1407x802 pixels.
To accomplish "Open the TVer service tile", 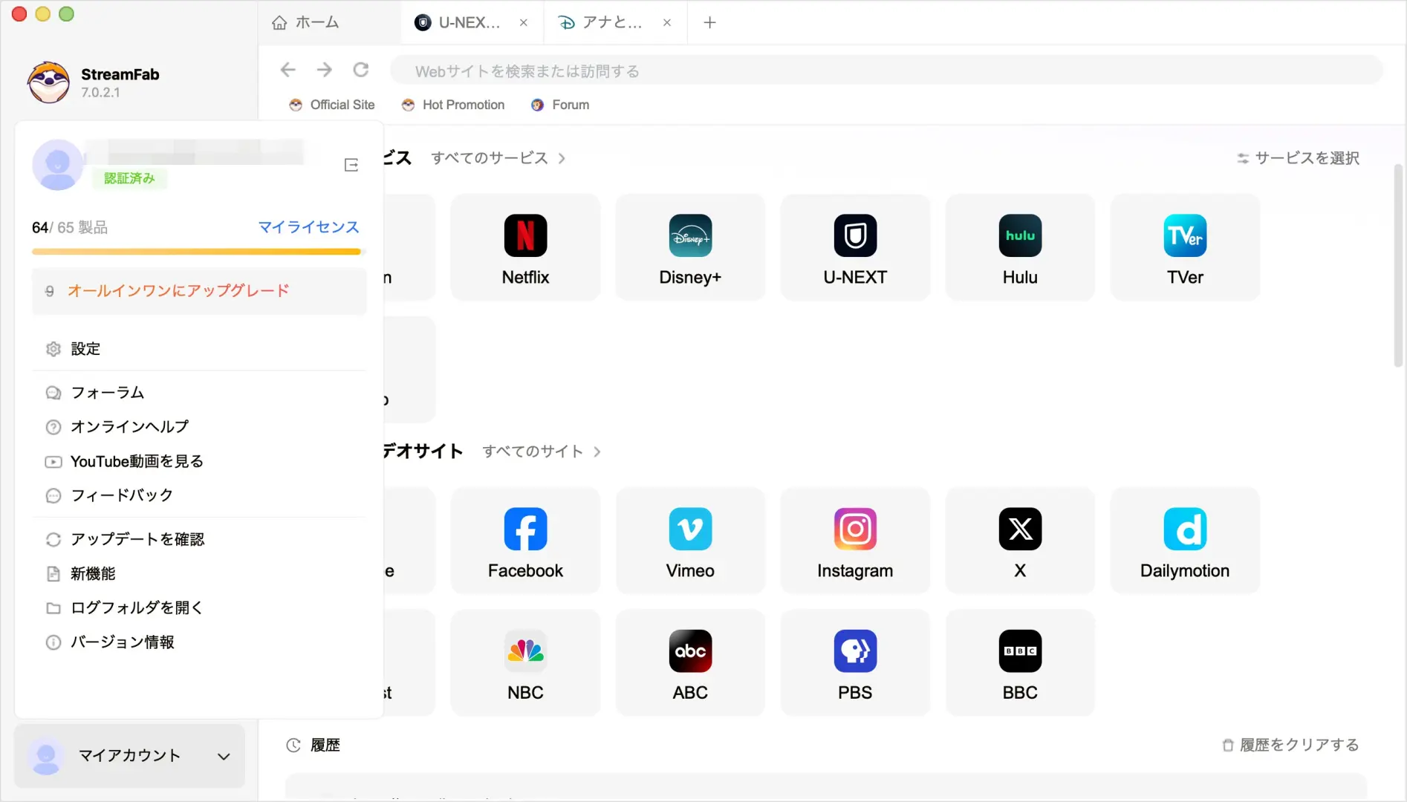I will click(1185, 247).
